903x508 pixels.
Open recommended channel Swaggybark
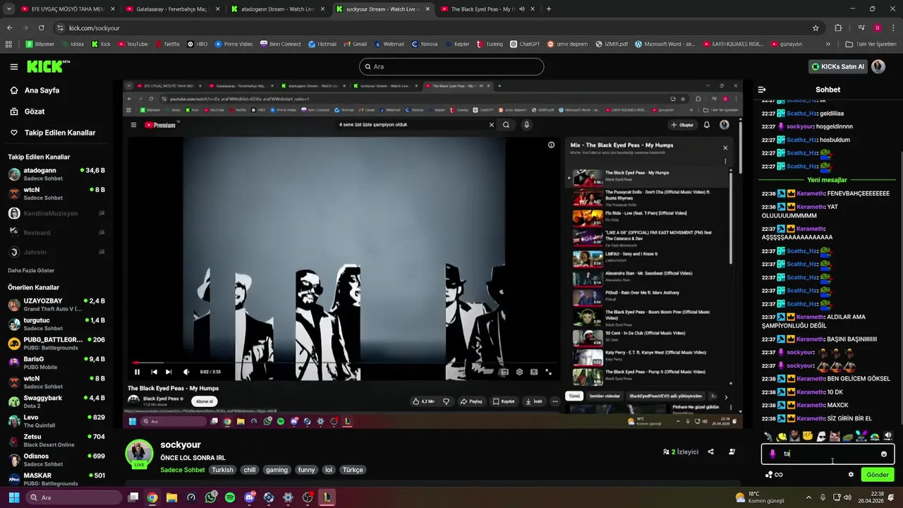tap(56, 401)
